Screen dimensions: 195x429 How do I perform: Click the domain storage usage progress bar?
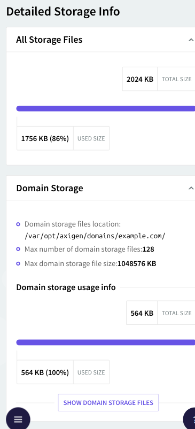pos(106,342)
